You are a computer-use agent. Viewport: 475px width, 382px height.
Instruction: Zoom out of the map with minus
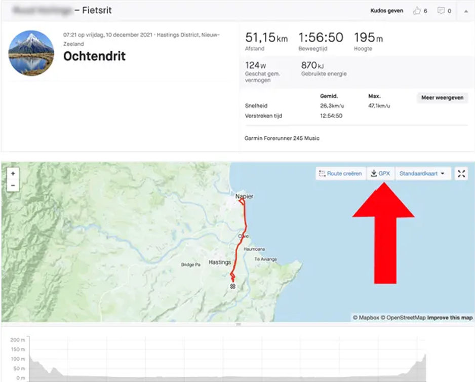13,186
